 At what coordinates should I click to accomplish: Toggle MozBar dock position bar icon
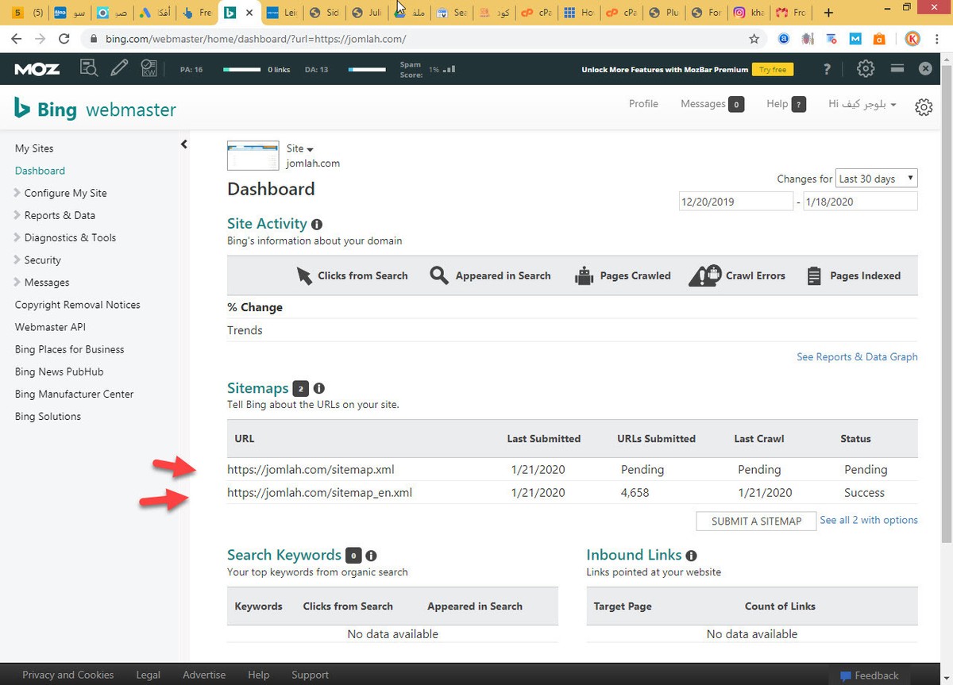coord(897,69)
